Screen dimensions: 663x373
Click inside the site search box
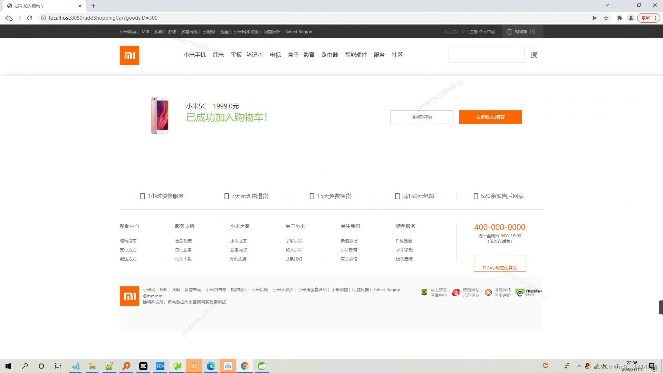[x=486, y=54]
